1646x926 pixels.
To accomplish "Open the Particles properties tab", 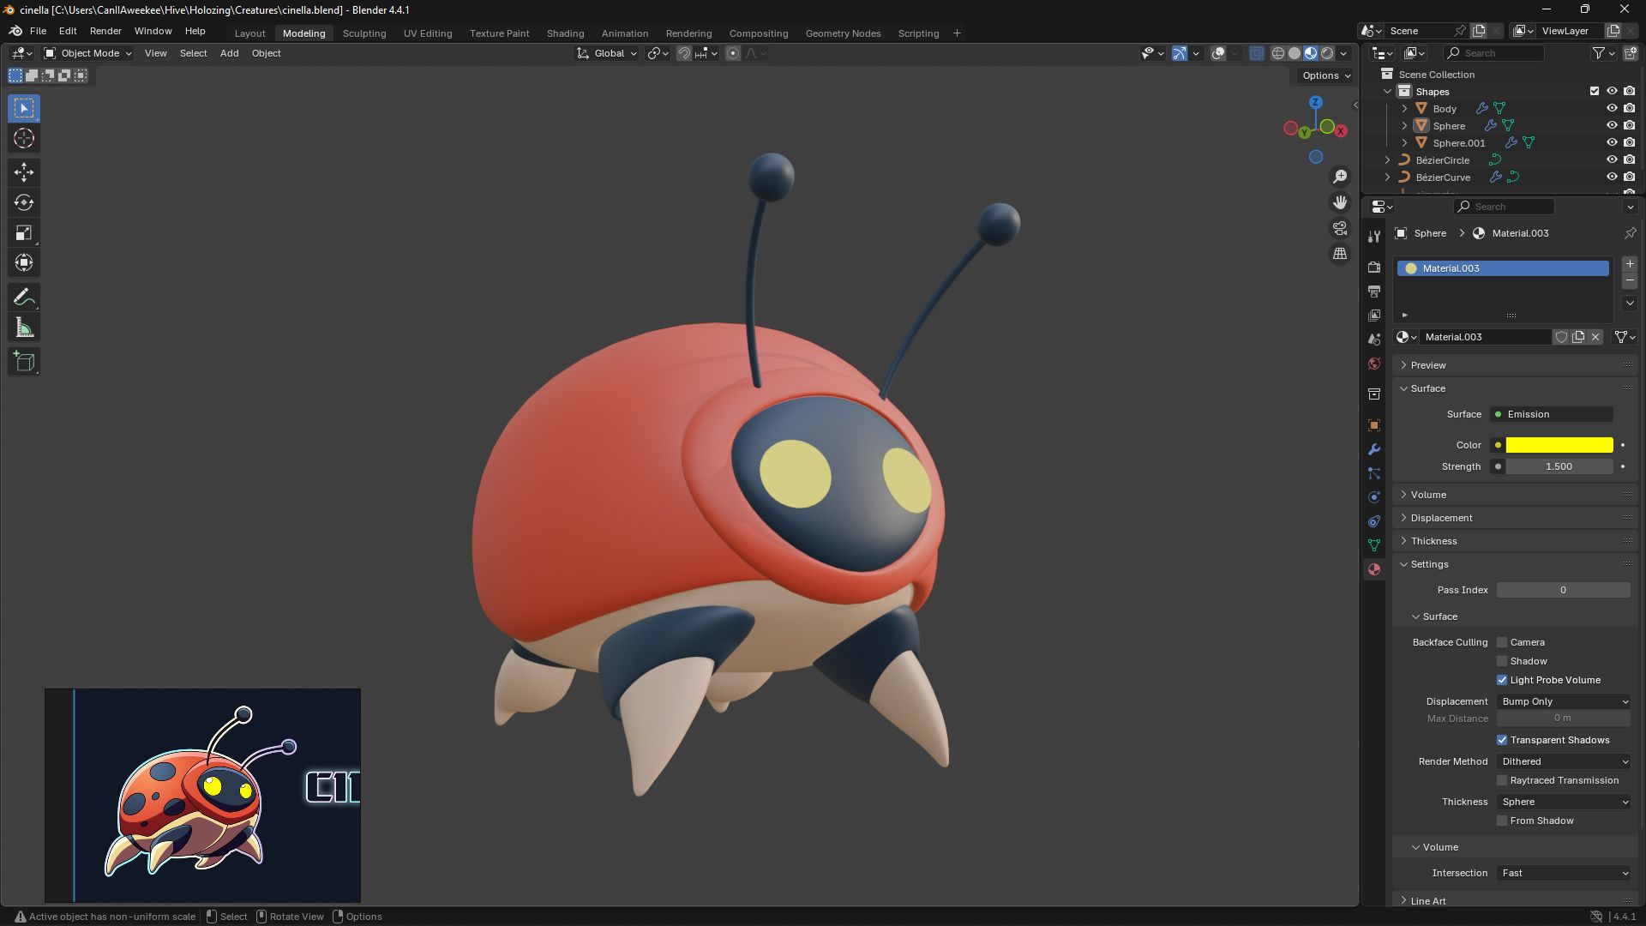I will [1374, 473].
